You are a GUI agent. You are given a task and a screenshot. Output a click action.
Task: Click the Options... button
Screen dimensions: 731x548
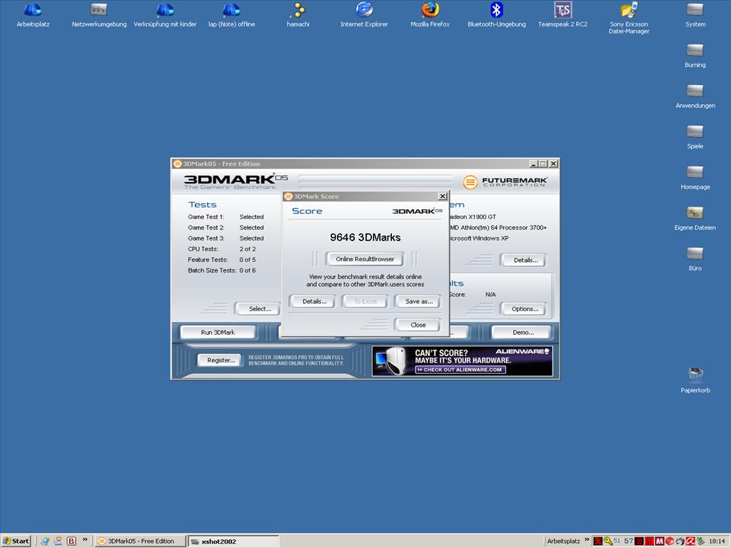pos(525,309)
